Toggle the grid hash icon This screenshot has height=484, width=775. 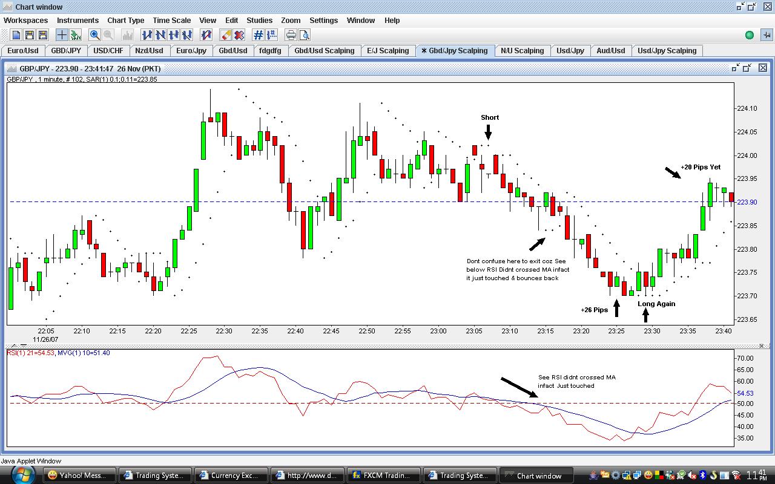[258, 35]
